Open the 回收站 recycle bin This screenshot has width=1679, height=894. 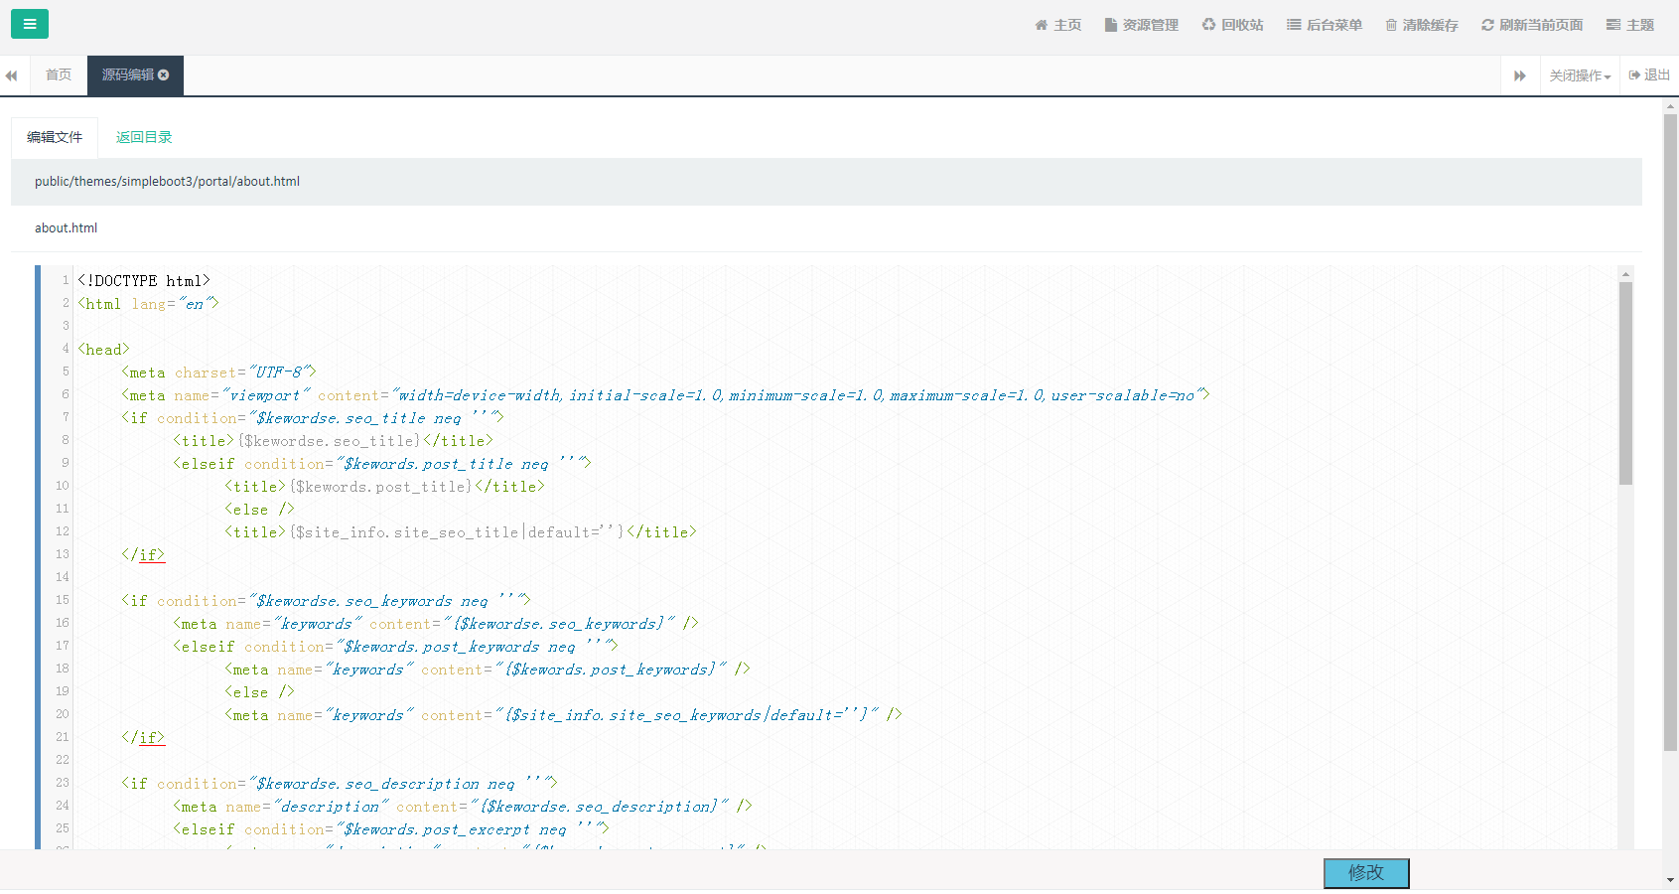click(x=1233, y=25)
